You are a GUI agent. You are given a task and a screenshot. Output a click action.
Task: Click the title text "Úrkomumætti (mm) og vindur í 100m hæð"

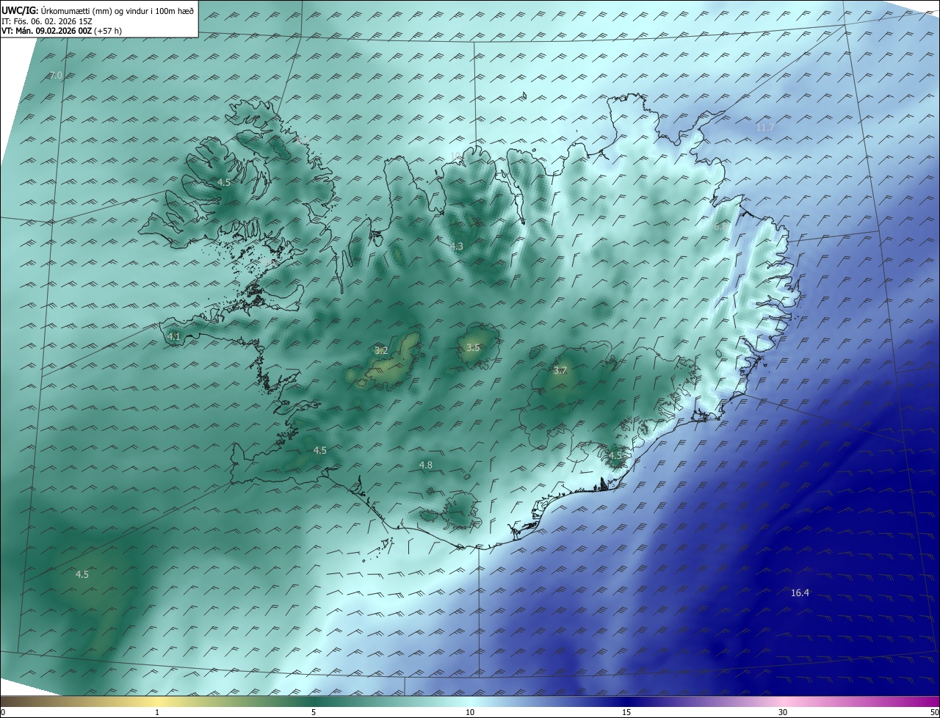pos(116,11)
